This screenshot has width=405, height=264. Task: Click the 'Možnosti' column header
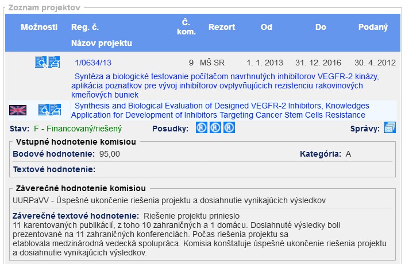(39, 27)
